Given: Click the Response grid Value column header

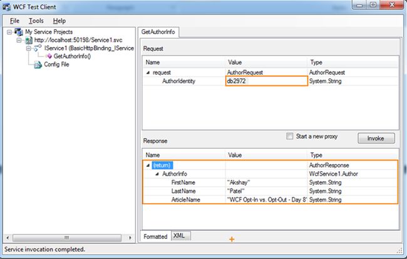Looking at the screenshot, I should (266, 156).
